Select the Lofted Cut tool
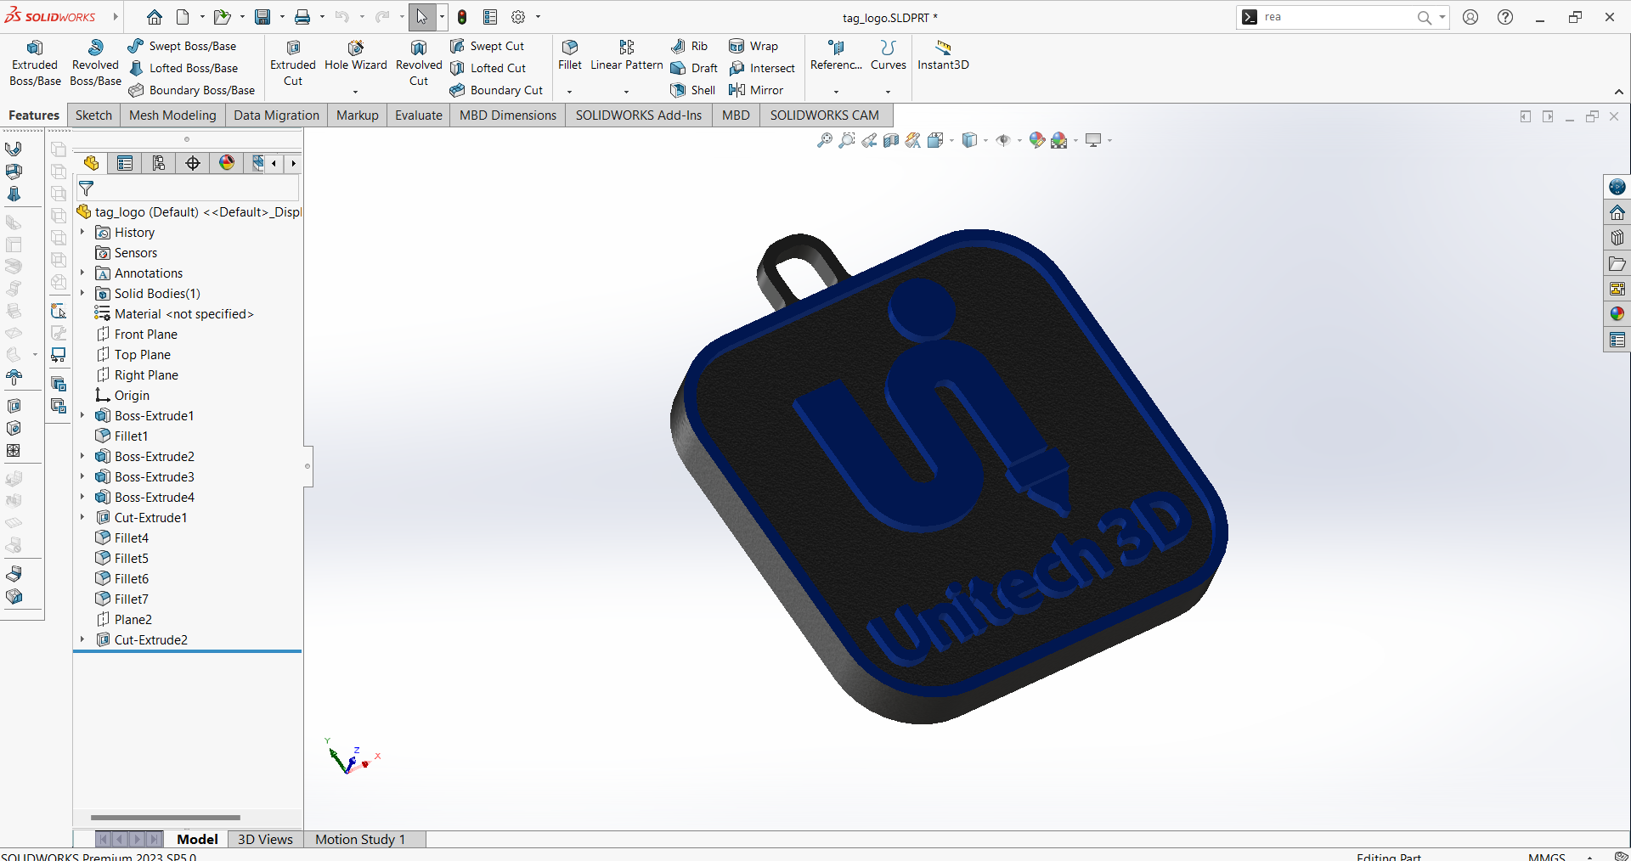 pyautogui.click(x=488, y=68)
